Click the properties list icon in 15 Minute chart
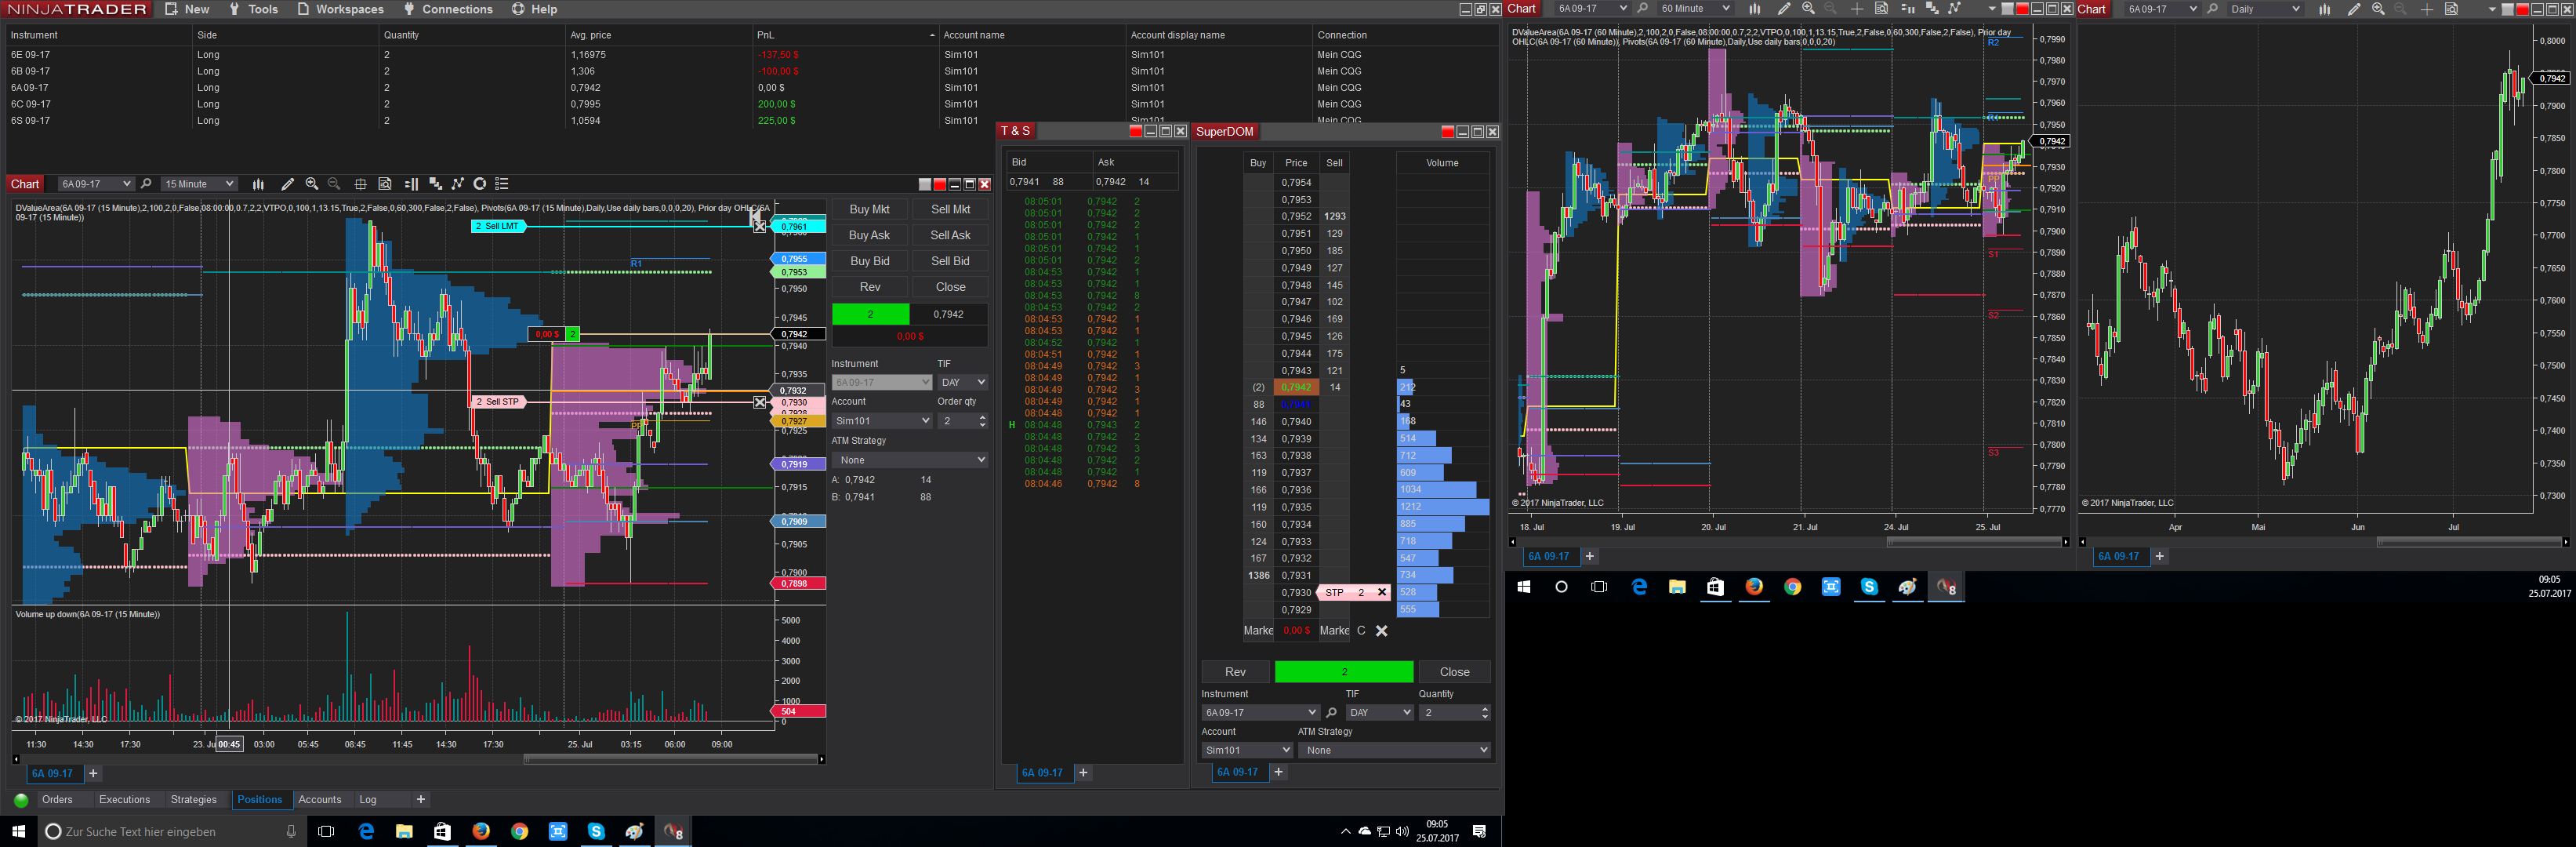 tap(502, 184)
